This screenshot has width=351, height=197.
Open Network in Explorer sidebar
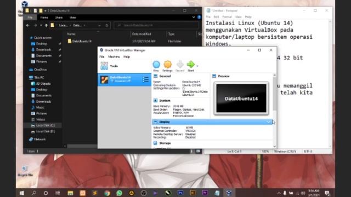(x=37, y=140)
